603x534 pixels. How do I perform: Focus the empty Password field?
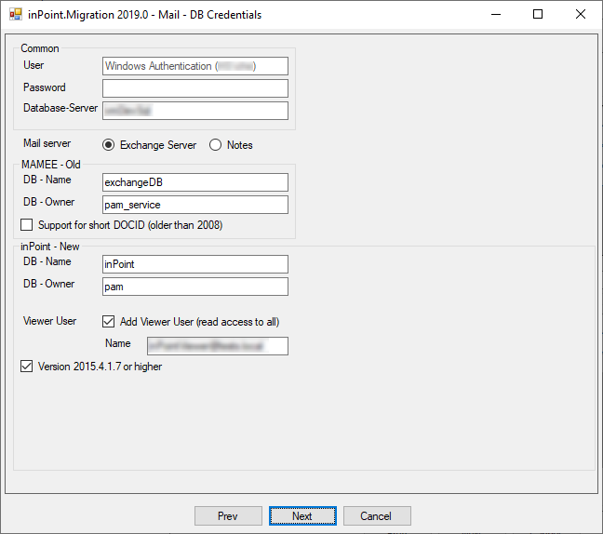195,88
